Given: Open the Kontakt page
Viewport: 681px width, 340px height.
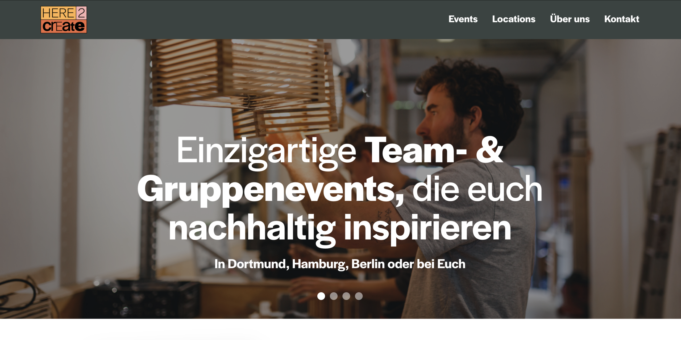Looking at the screenshot, I should point(622,19).
